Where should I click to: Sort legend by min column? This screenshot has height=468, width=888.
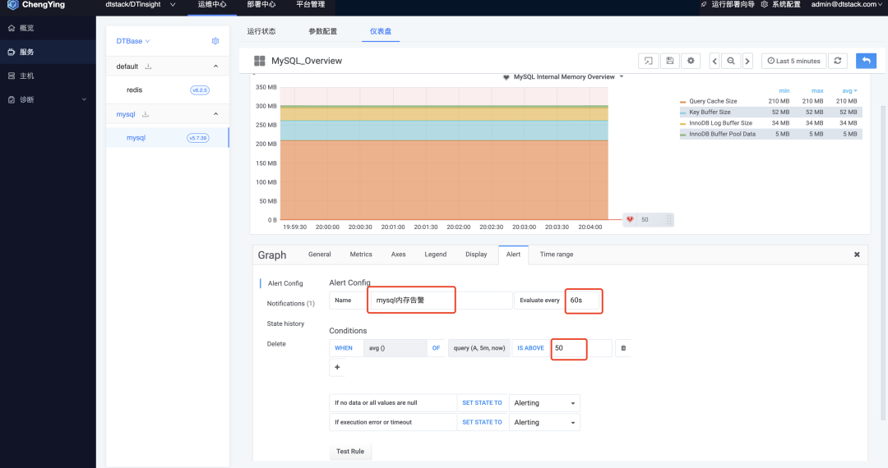[784, 90]
